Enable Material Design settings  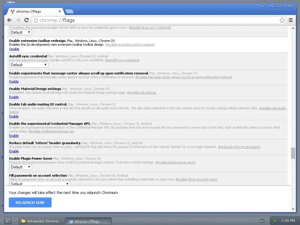point(14,97)
